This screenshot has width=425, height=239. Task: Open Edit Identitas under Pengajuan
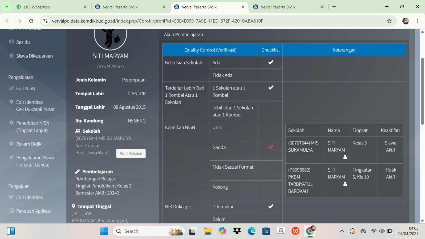coord(29,197)
